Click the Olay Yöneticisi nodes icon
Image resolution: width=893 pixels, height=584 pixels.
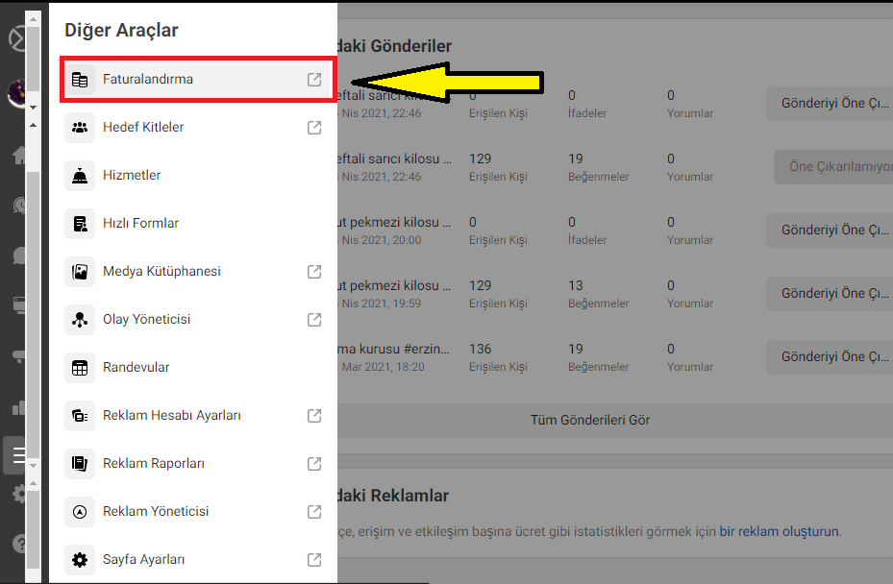[x=80, y=319]
